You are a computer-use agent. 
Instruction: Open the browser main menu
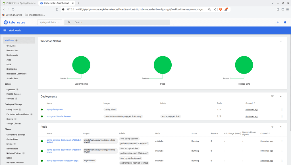coord(288,9)
